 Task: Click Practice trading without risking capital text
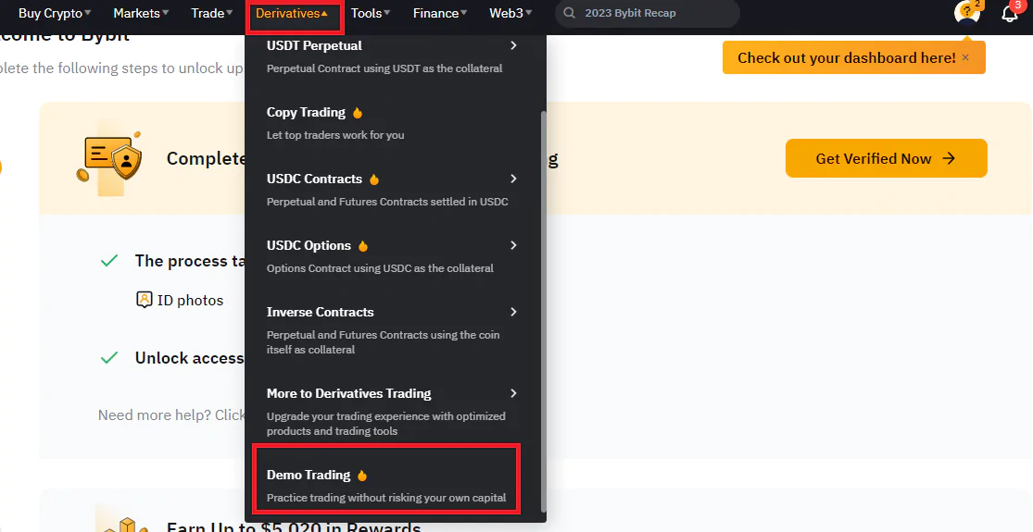386,497
